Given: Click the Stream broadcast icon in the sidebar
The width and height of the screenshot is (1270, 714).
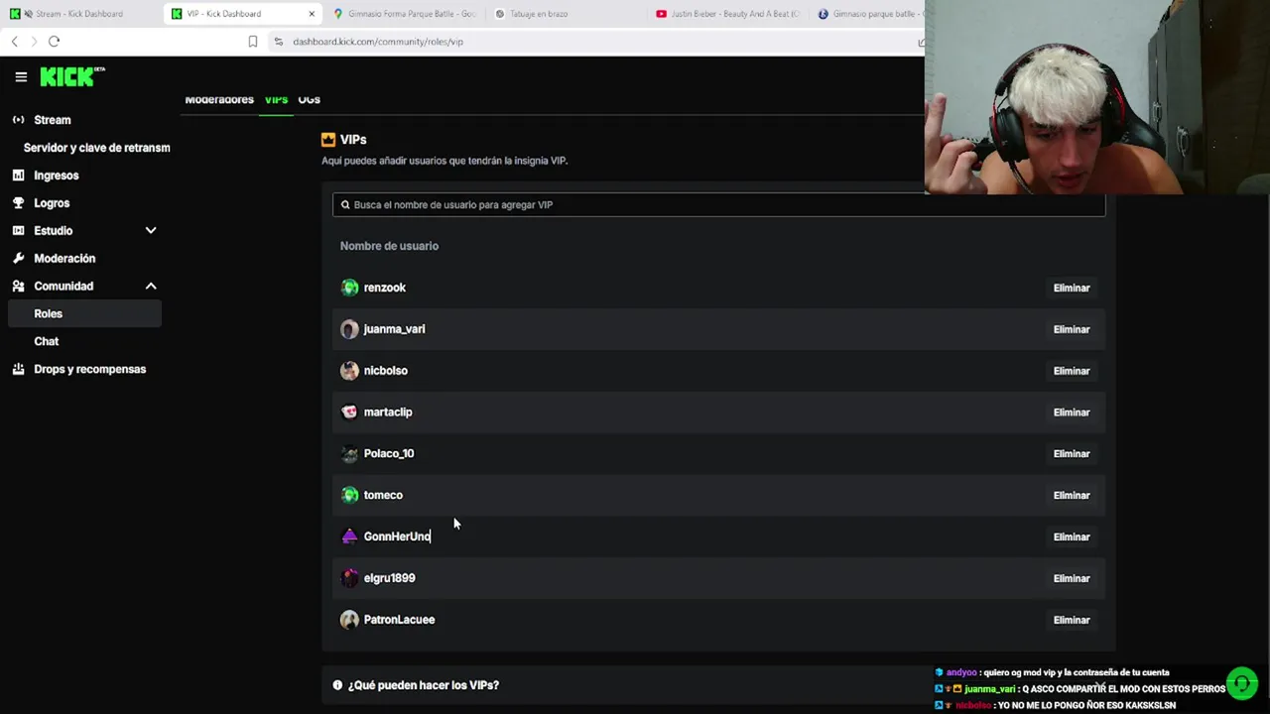Looking at the screenshot, I should 18,120.
